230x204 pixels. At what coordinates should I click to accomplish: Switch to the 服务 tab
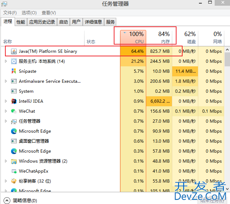pyautogui.click(x=110, y=22)
